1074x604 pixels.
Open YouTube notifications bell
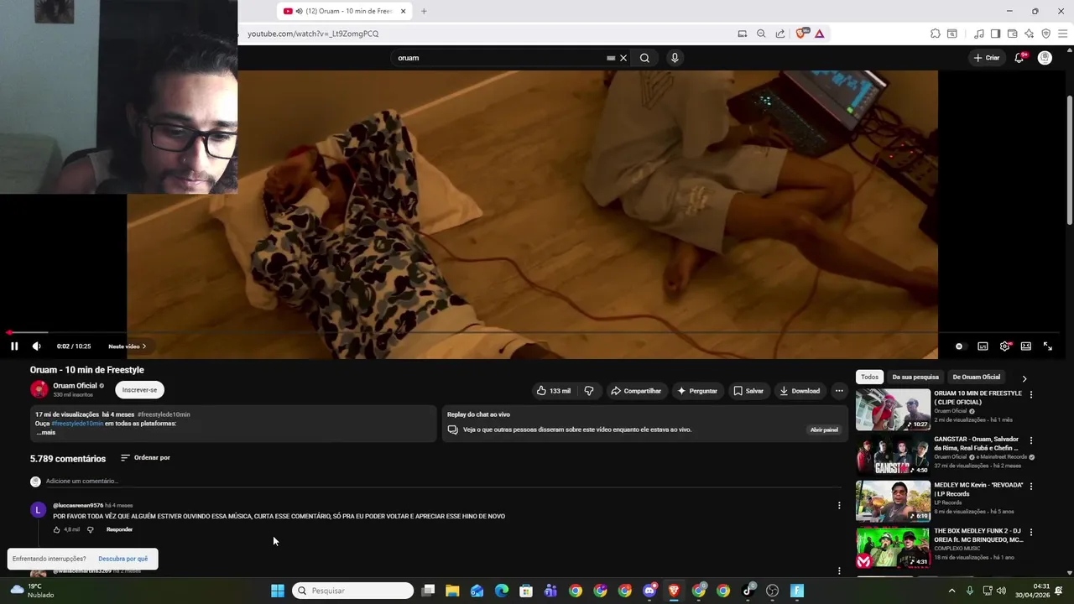(1019, 58)
